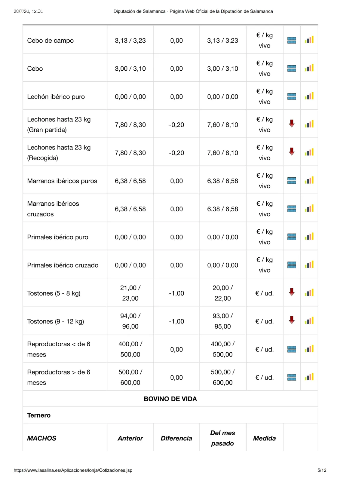Click the Cotizaciones.jsp URL in footer

[x=73, y=470]
